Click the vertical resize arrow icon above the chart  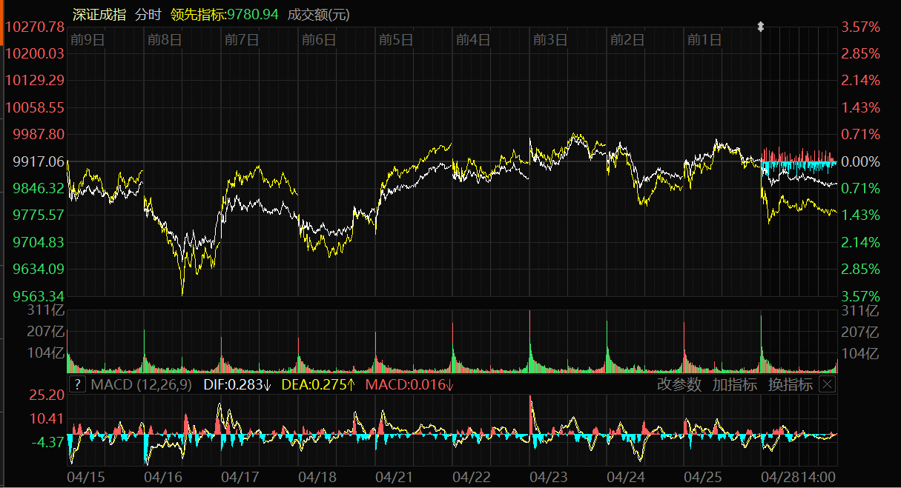(x=760, y=27)
